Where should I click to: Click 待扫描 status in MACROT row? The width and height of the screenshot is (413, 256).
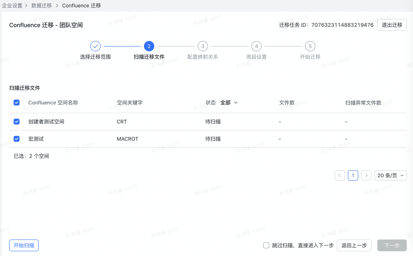coord(213,139)
